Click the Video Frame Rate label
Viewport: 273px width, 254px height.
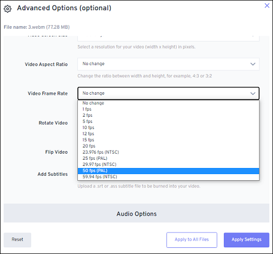(x=48, y=94)
